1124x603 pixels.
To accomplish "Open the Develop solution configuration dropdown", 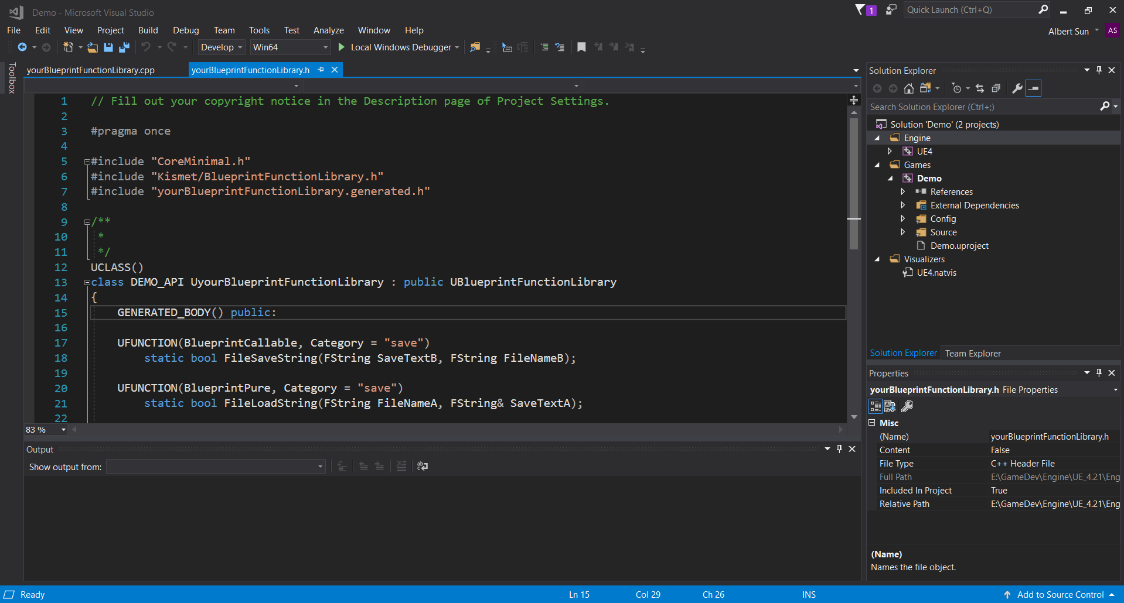I will (x=221, y=47).
